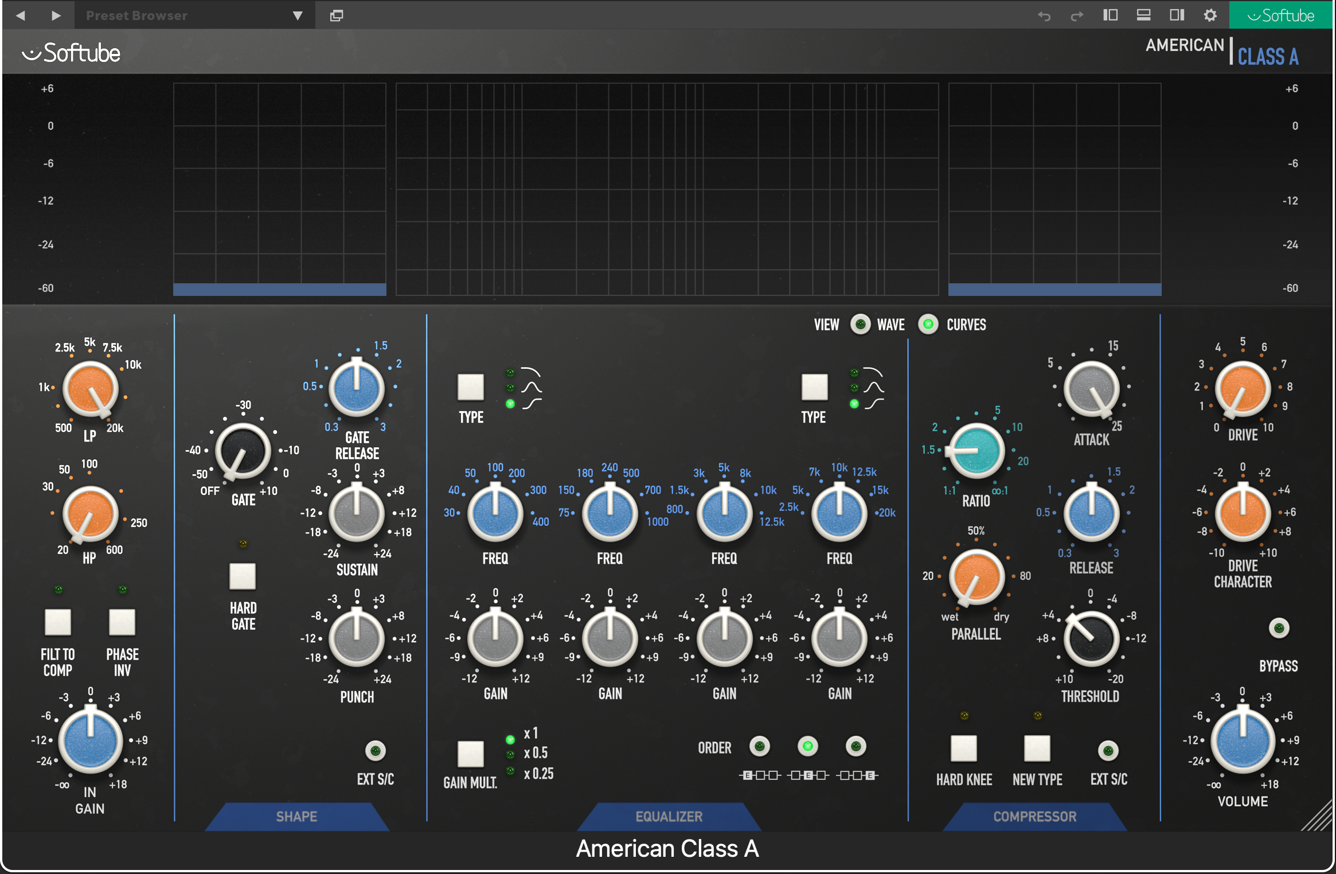Click the detach window icon

tap(337, 15)
